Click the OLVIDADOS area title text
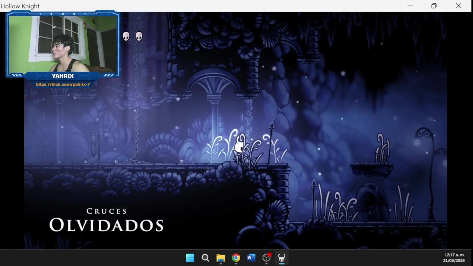 click(x=106, y=225)
